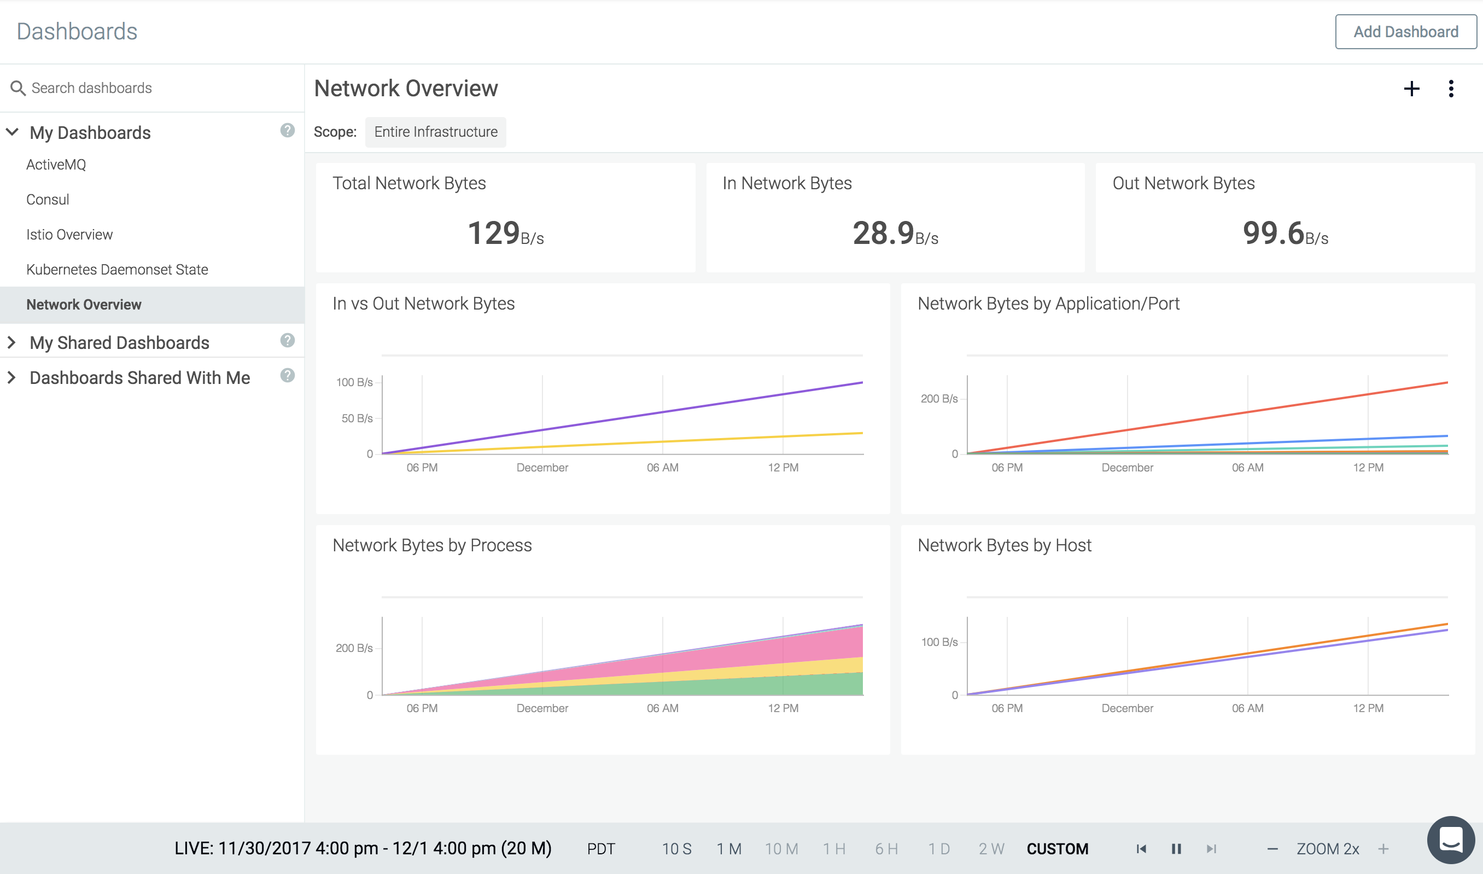Collapse the My Dashboards section

(13, 132)
